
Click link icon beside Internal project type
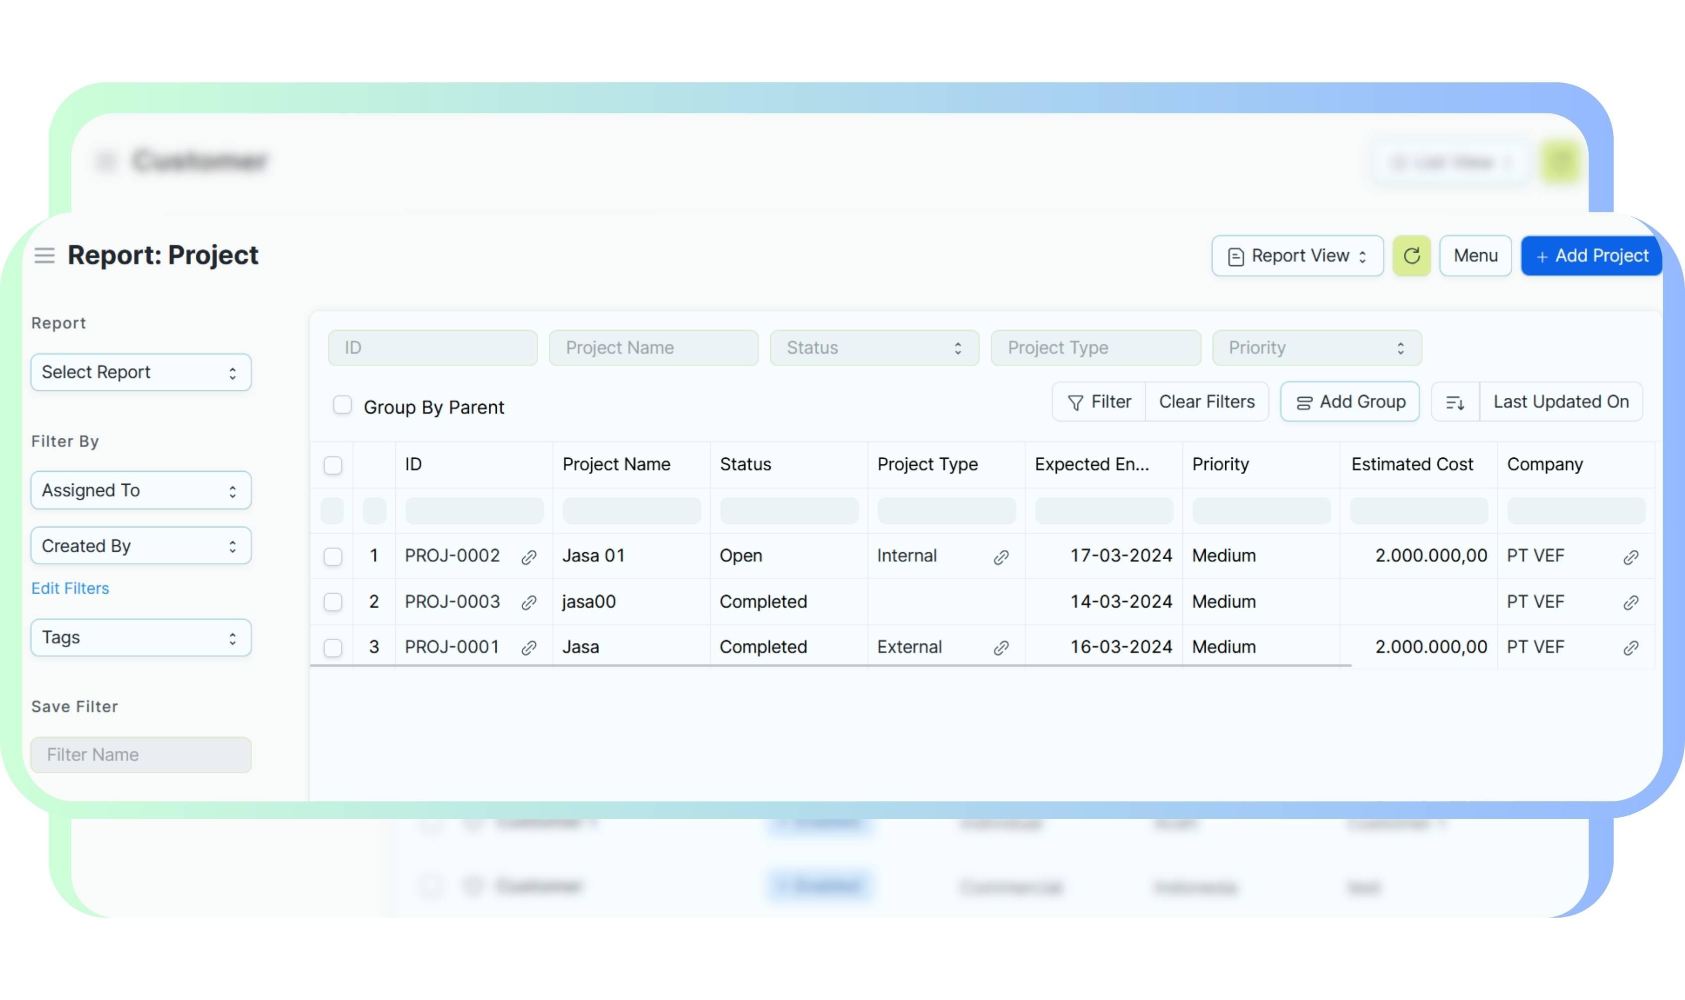pos(1001,557)
